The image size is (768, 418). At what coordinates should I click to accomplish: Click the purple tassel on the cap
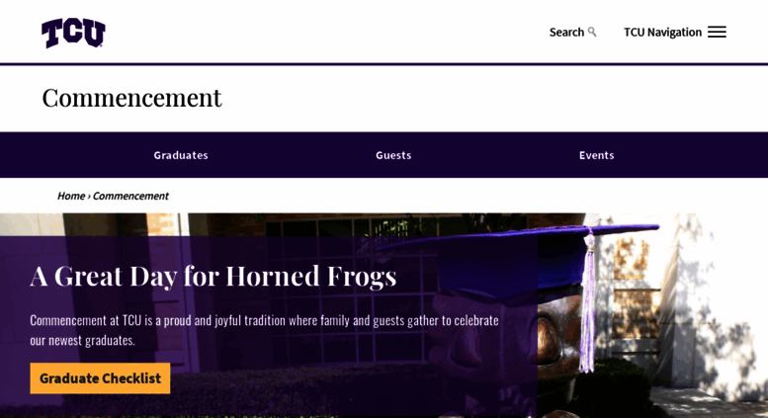point(587,301)
